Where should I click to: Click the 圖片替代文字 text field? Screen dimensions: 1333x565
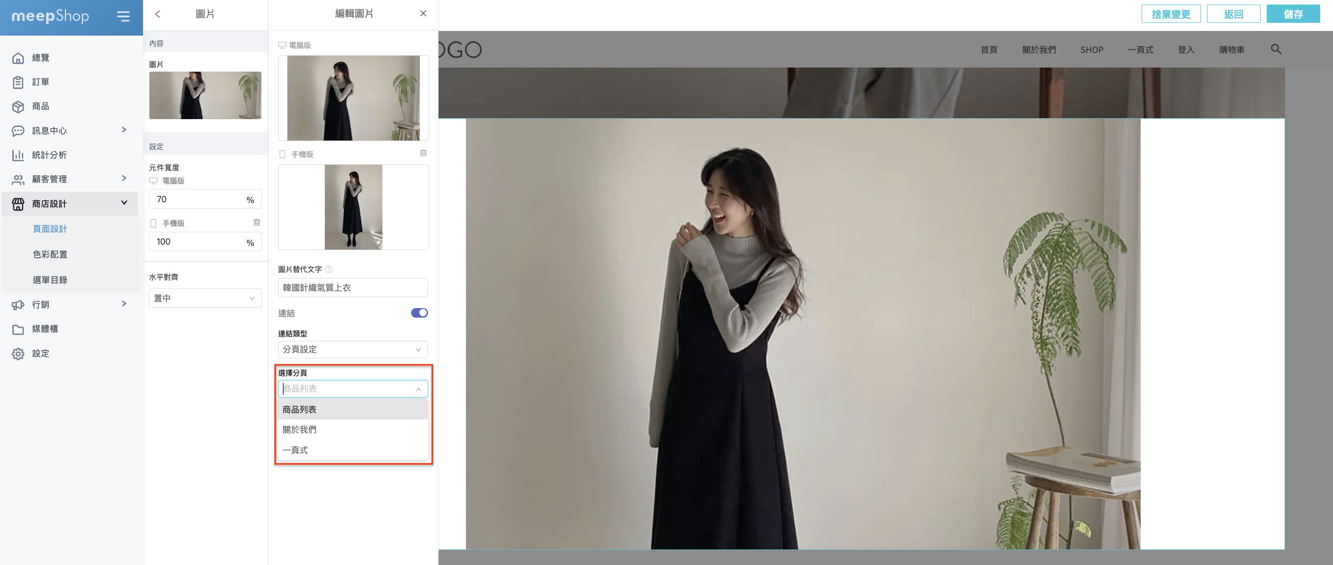coord(352,288)
